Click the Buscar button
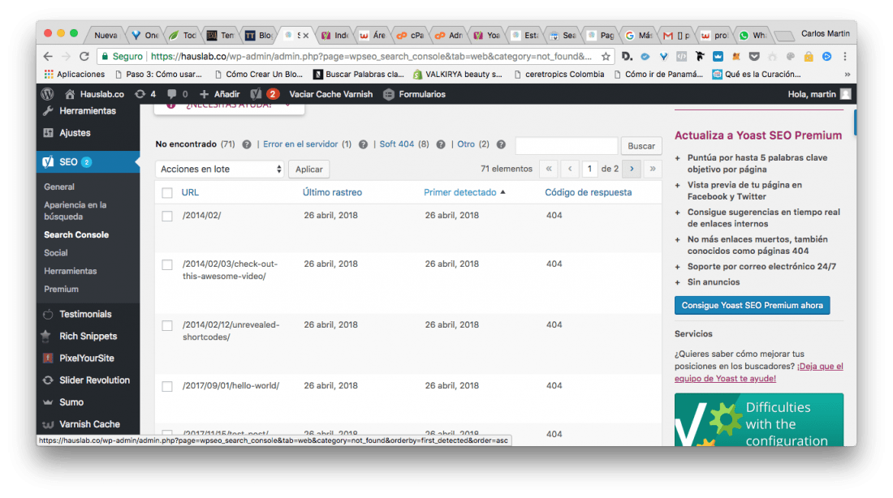The height and width of the screenshot is (498, 893). coord(641,146)
